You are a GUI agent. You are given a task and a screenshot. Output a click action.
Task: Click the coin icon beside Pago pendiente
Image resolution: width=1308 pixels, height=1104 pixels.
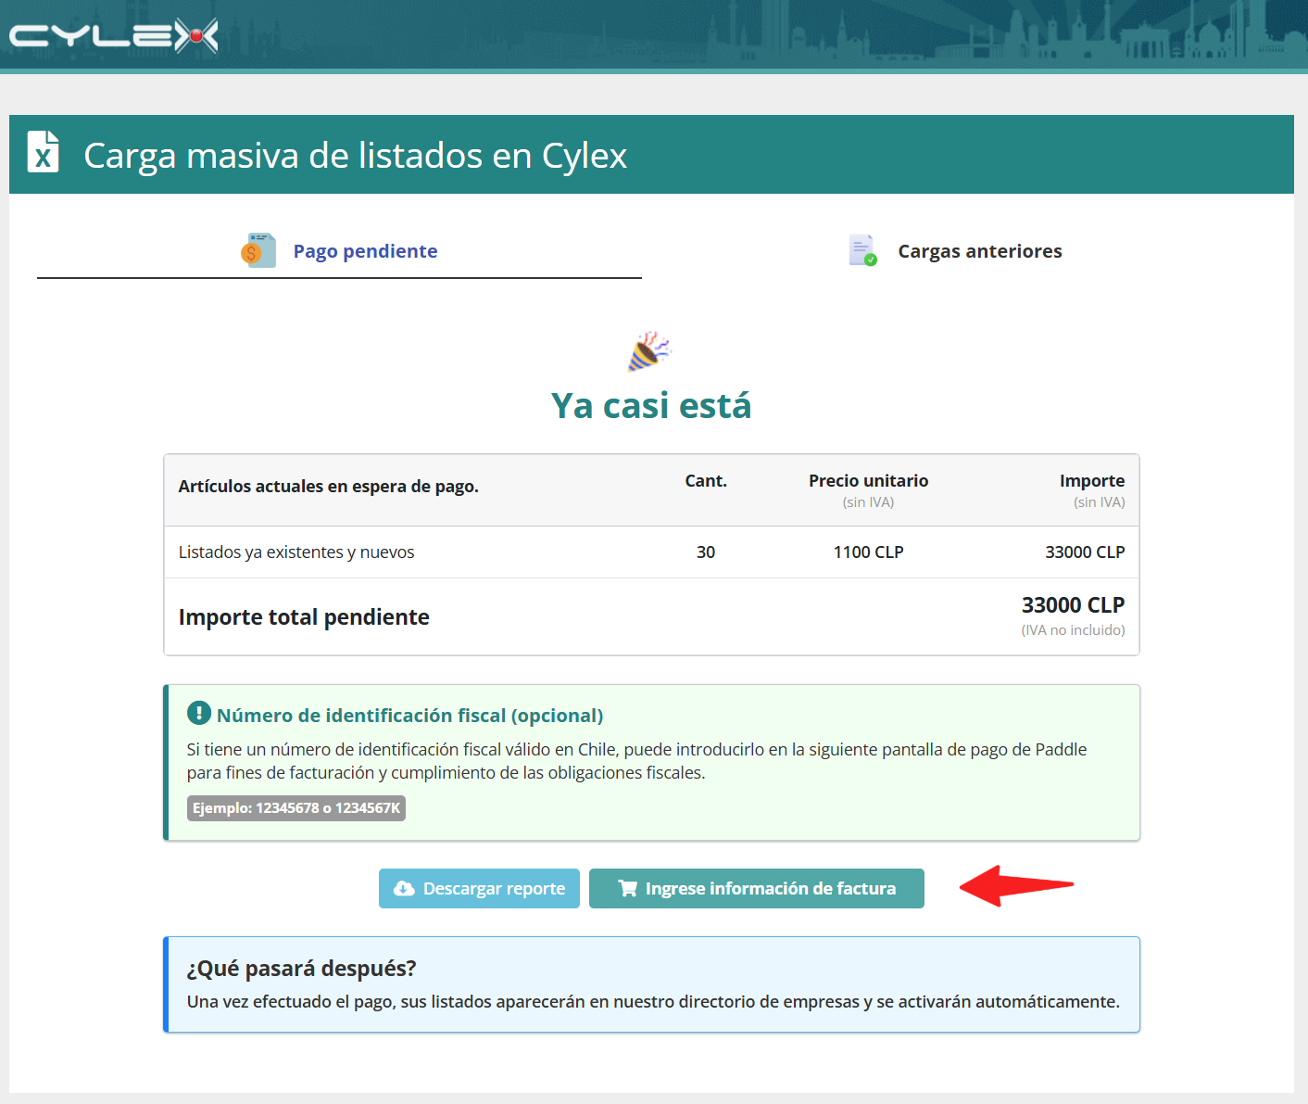(258, 250)
